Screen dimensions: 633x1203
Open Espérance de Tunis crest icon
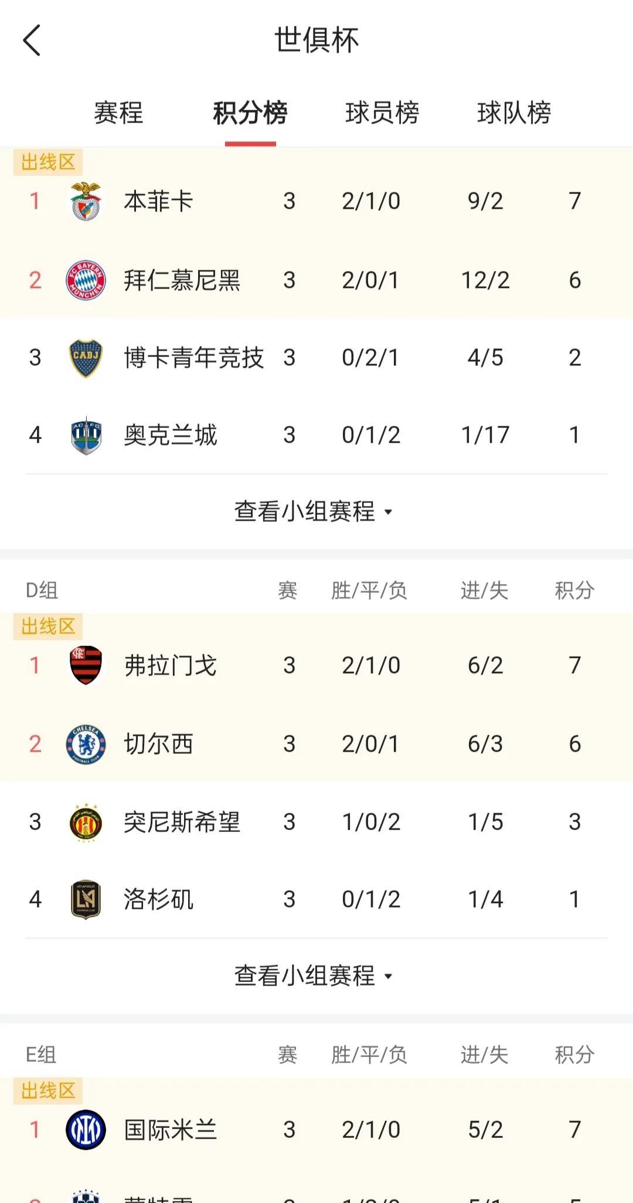pyautogui.click(x=86, y=822)
